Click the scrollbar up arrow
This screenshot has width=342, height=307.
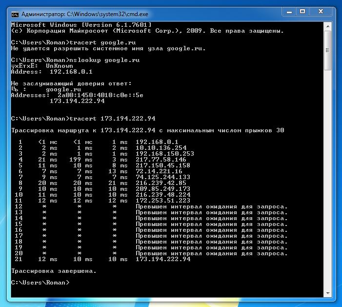327,26
